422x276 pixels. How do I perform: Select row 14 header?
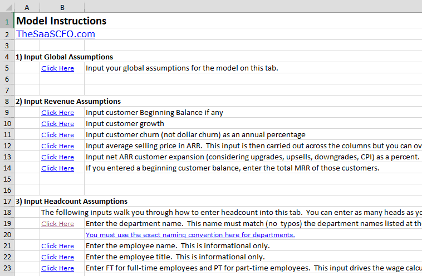click(x=7, y=168)
